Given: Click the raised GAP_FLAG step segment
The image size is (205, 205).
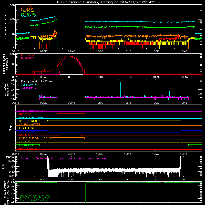Looking at the screenshot, I should (71, 113).
